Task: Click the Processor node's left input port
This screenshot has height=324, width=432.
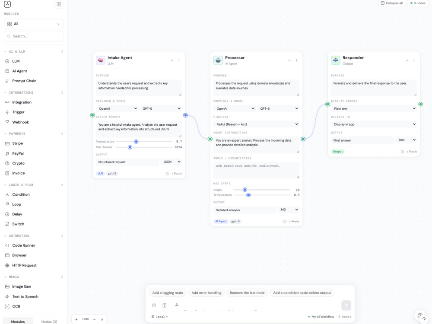Action: click(210, 139)
